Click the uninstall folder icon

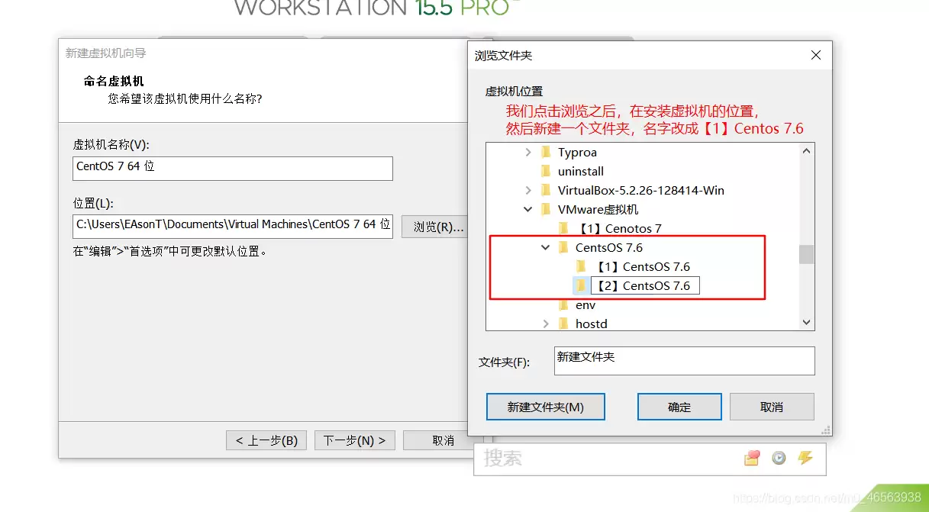[546, 171]
